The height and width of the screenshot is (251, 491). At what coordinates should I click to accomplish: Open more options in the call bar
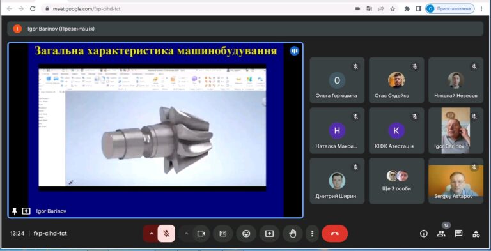click(x=312, y=234)
